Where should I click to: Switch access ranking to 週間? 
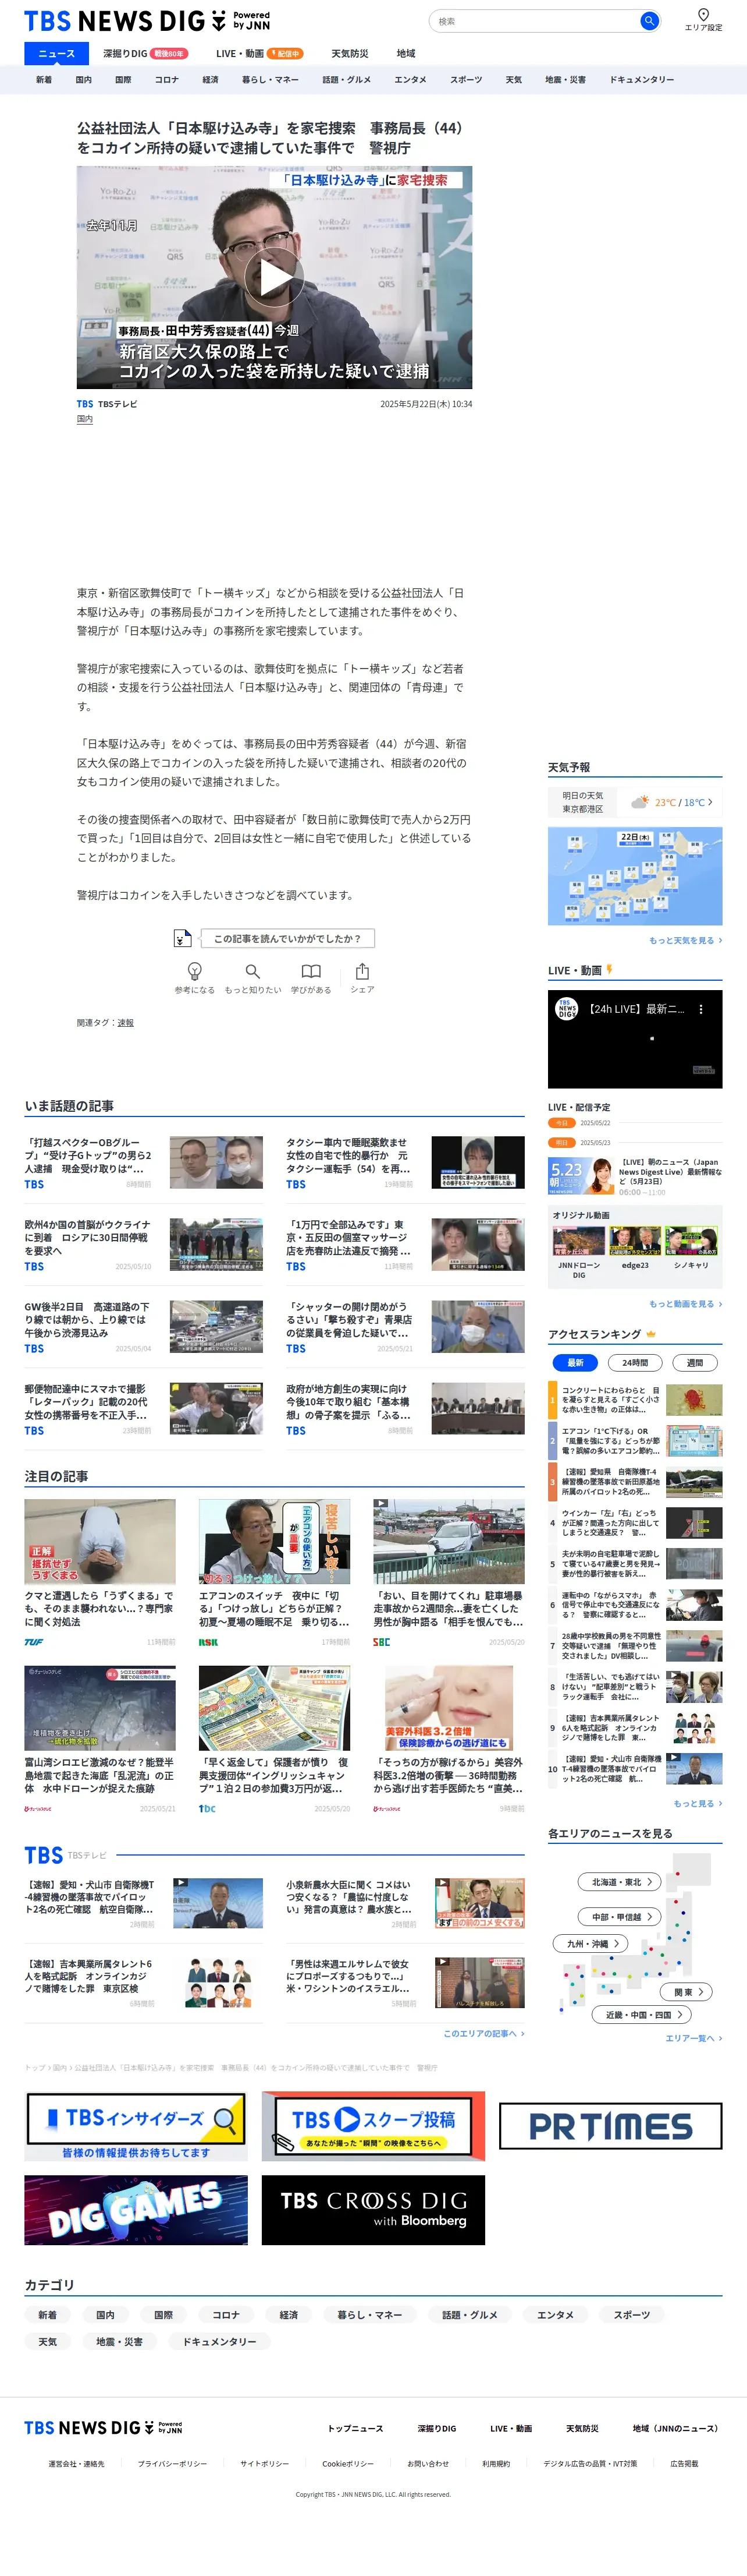[694, 1362]
